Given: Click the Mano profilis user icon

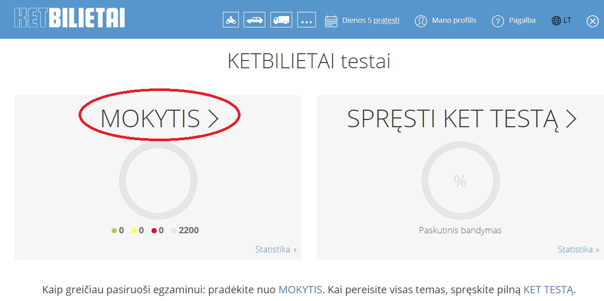Looking at the screenshot, I should coord(421,21).
